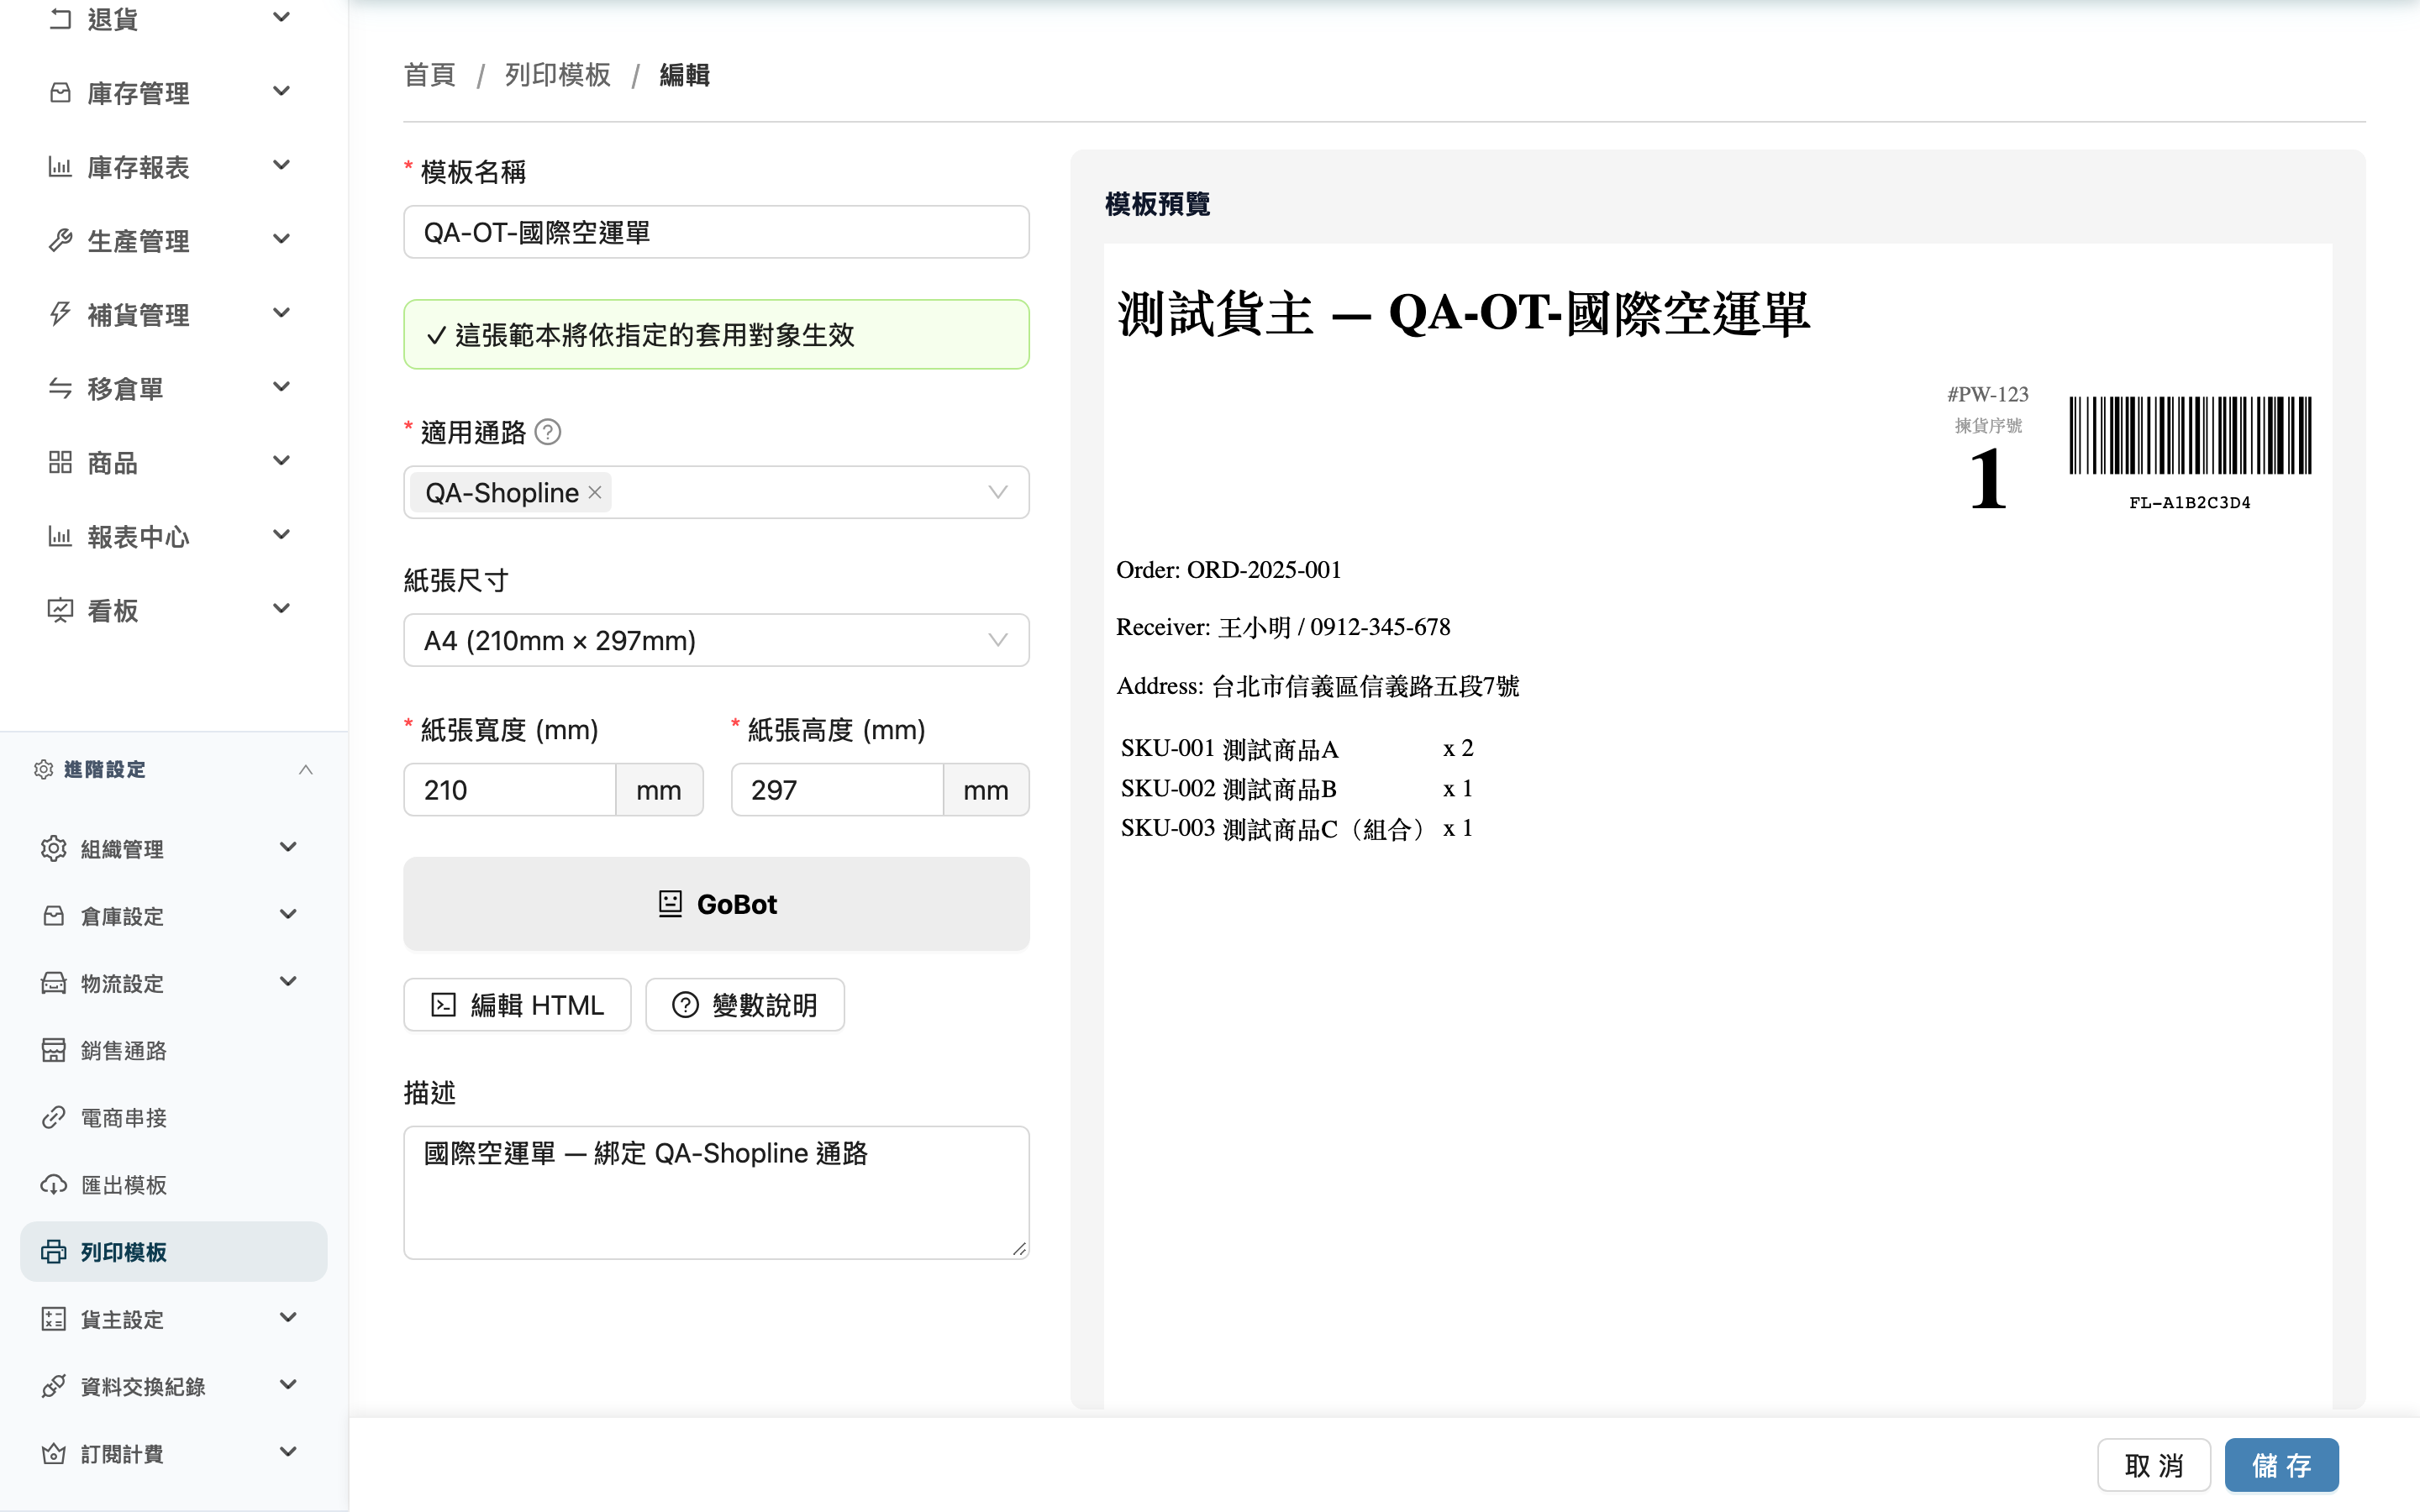Expand the 倉庫設定 submenu
This screenshot has width=2420, height=1512.
pos(288,915)
